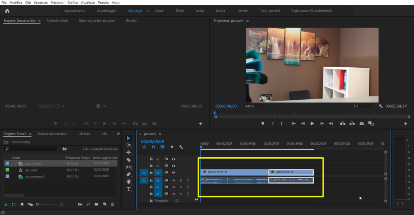Open the Adatta zoom level dropdown
Screen dimensions: 414x215
255,106
